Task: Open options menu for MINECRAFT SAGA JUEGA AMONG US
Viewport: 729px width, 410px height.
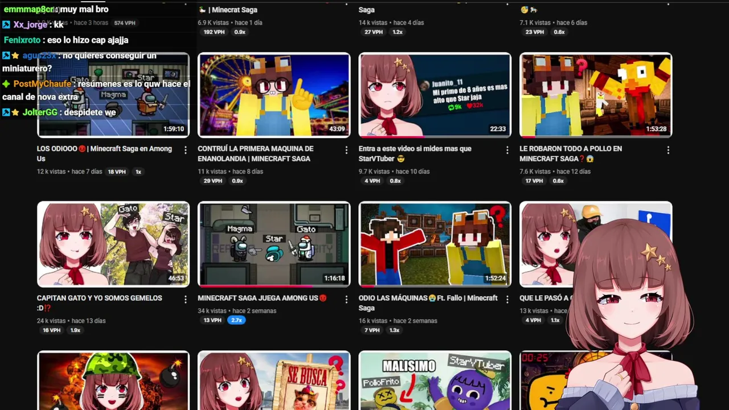Action: pyautogui.click(x=346, y=300)
